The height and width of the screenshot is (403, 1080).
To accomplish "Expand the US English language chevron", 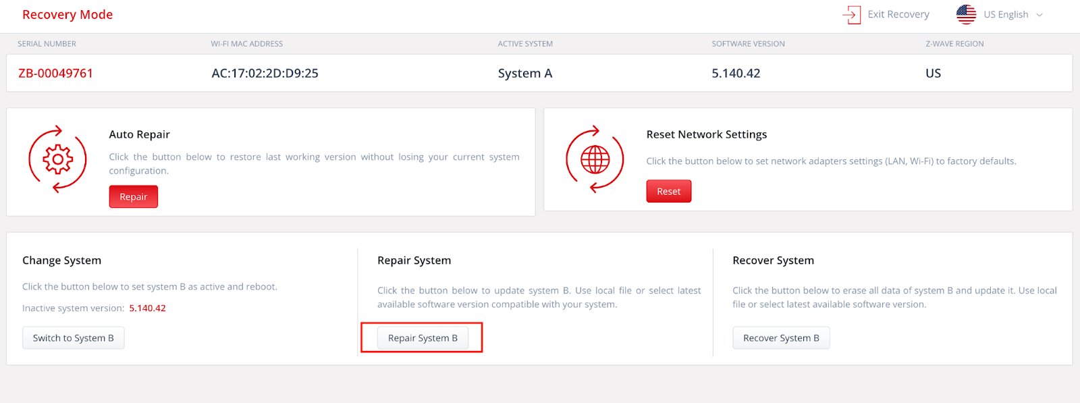I will 1039,15.
